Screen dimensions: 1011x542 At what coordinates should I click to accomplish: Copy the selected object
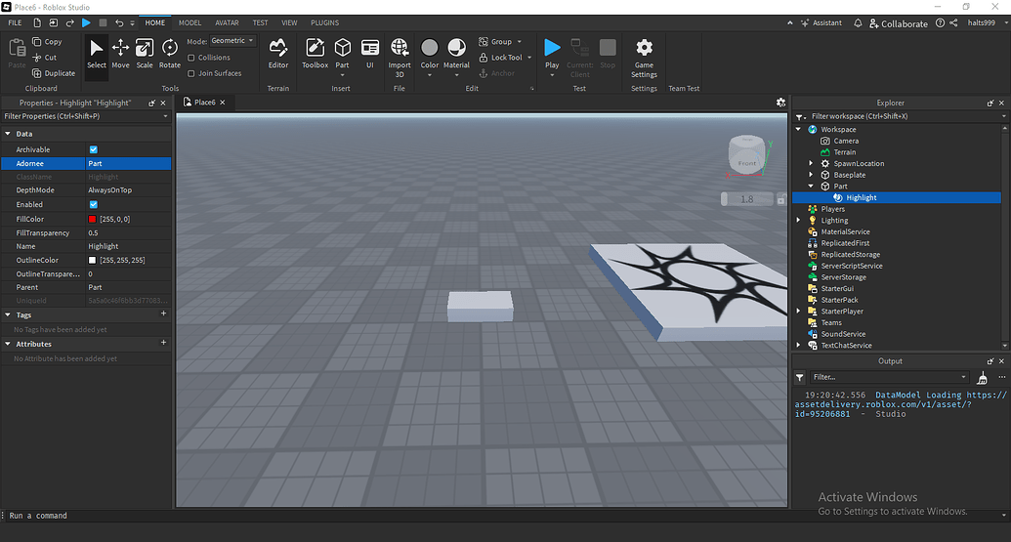tap(47, 41)
